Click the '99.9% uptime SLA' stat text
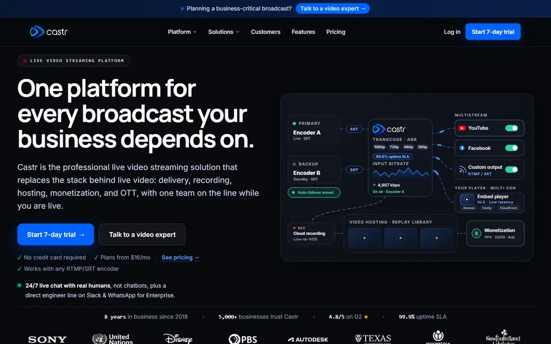Image resolution: width=551 pixels, height=344 pixels. (x=423, y=316)
